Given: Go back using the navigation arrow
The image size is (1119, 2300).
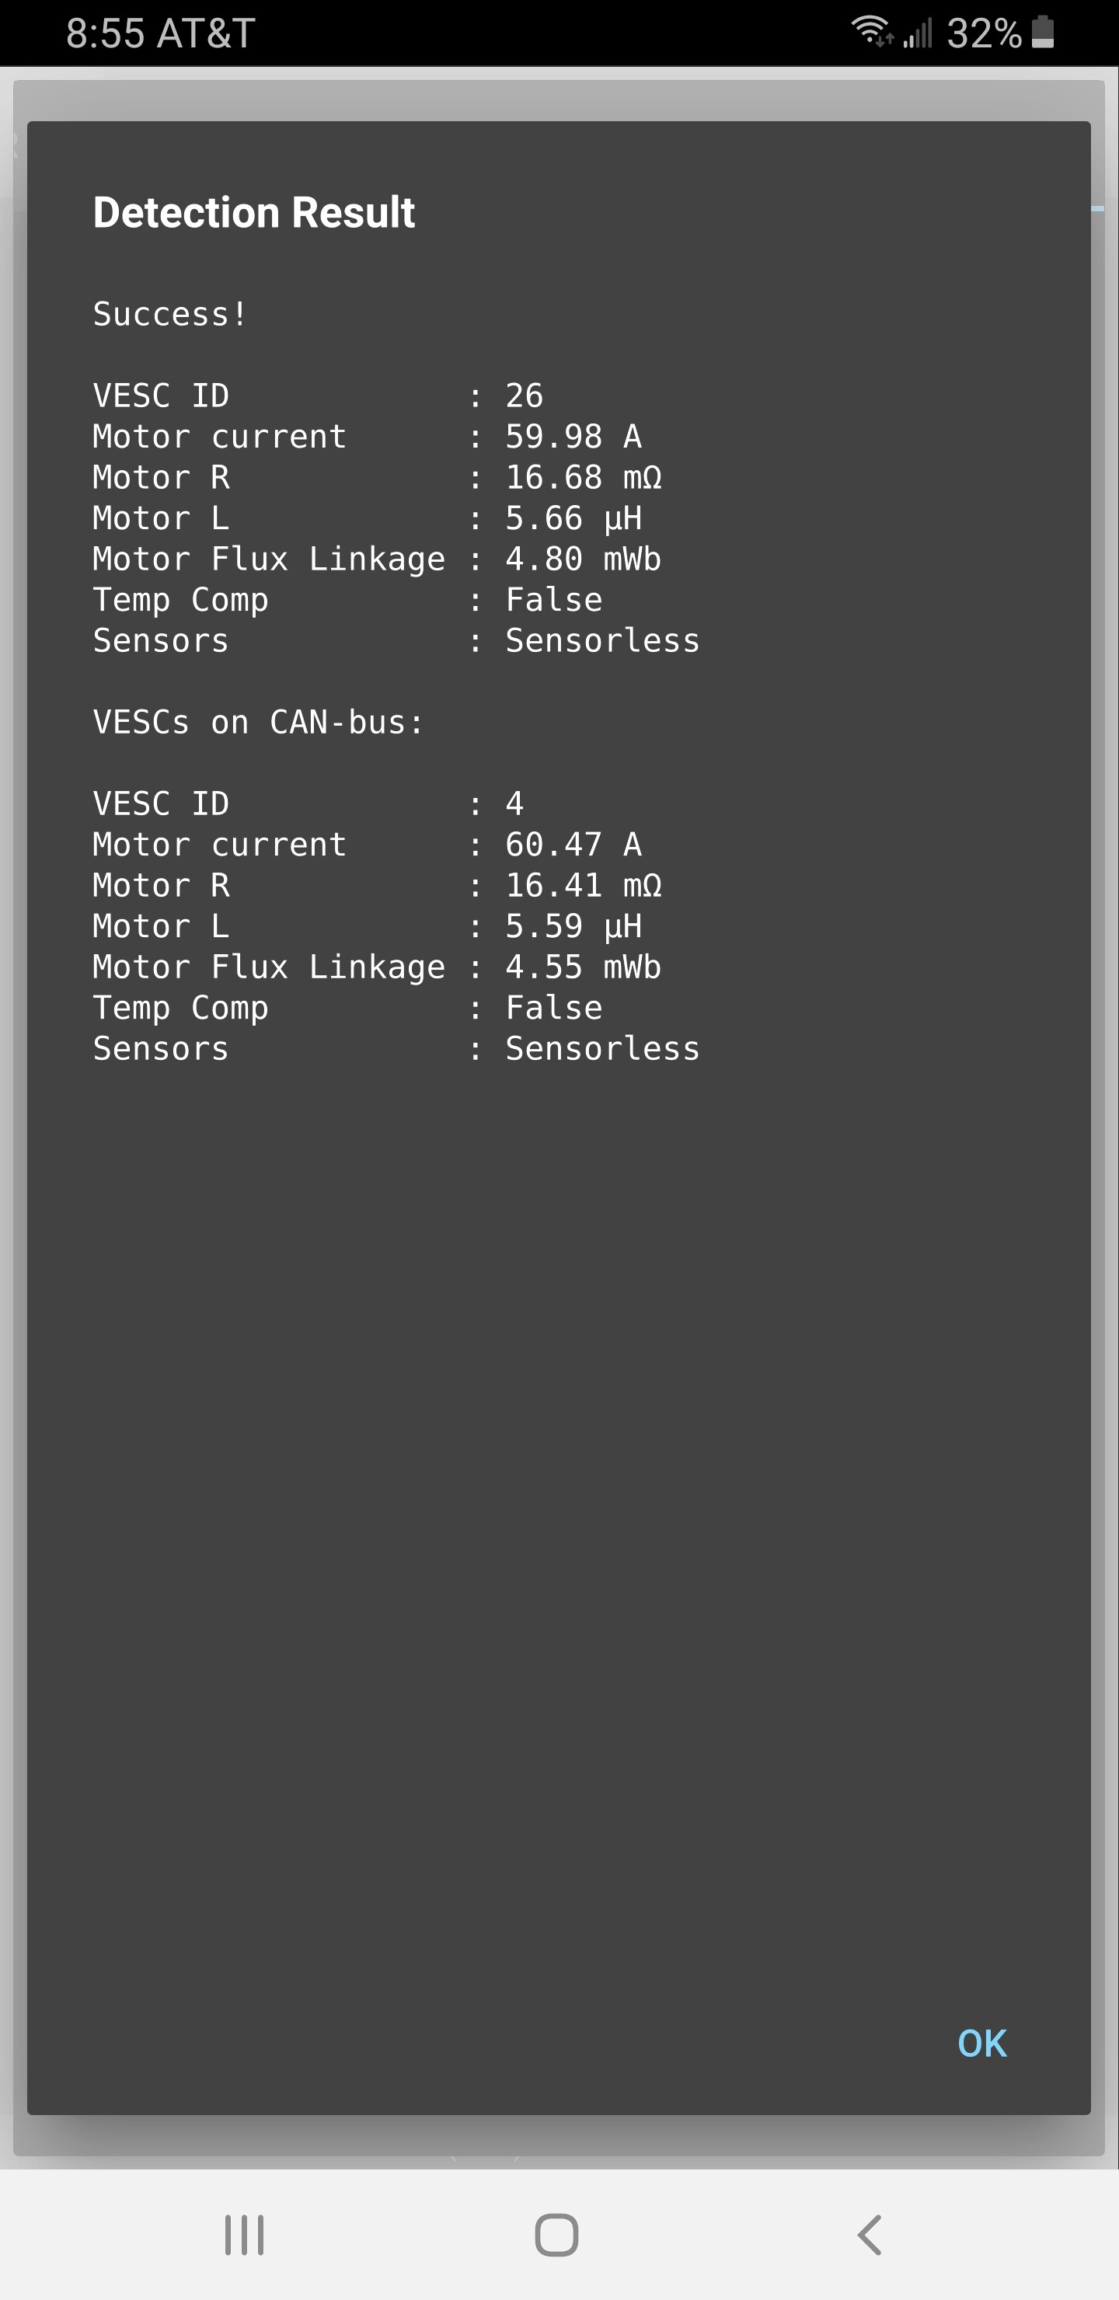Looking at the screenshot, I should point(869,2235).
